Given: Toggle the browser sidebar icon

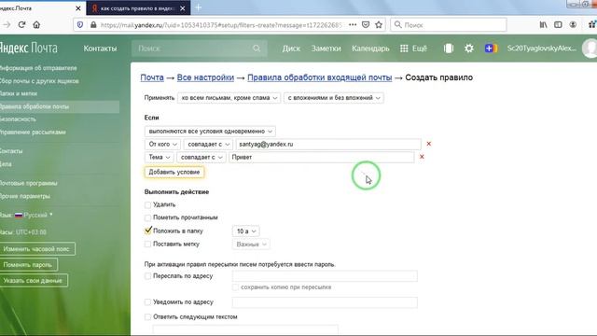Looking at the screenshot, I should click(x=558, y=25).
